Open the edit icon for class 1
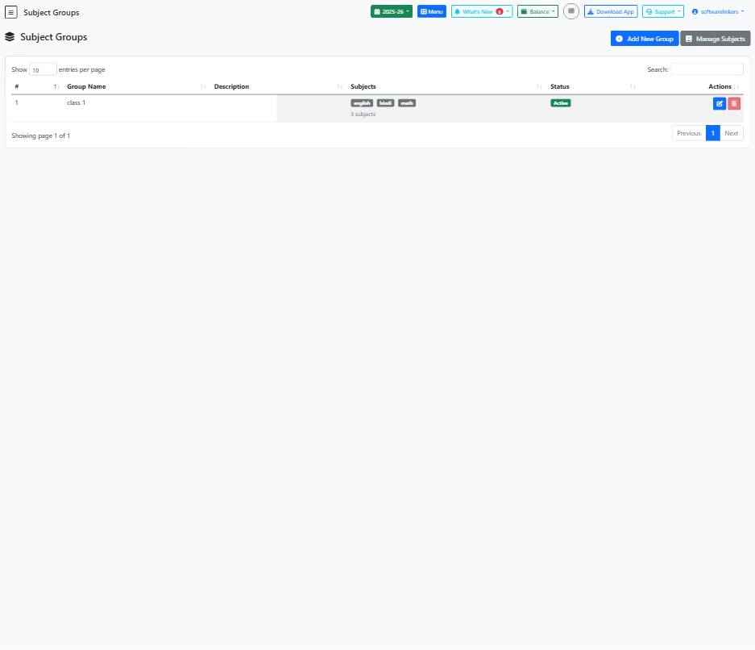Screen dimensions: 755x650 pyautogui.click(x=719, y=103)
